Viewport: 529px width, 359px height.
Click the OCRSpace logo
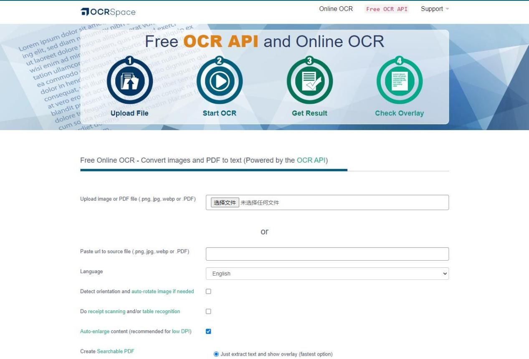pyautogui.click(x=108, y=12)
